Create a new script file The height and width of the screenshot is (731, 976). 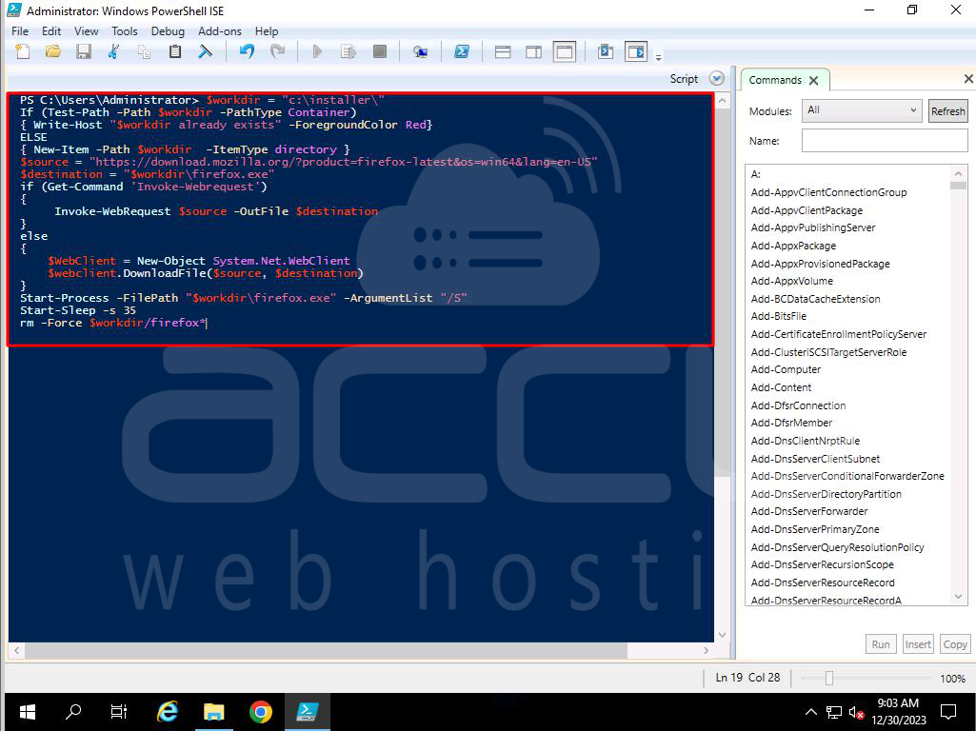coord(23,51)
